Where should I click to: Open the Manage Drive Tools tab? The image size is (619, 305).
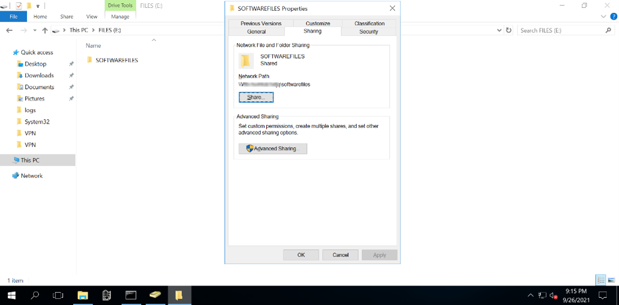click(x=120, y=16)
